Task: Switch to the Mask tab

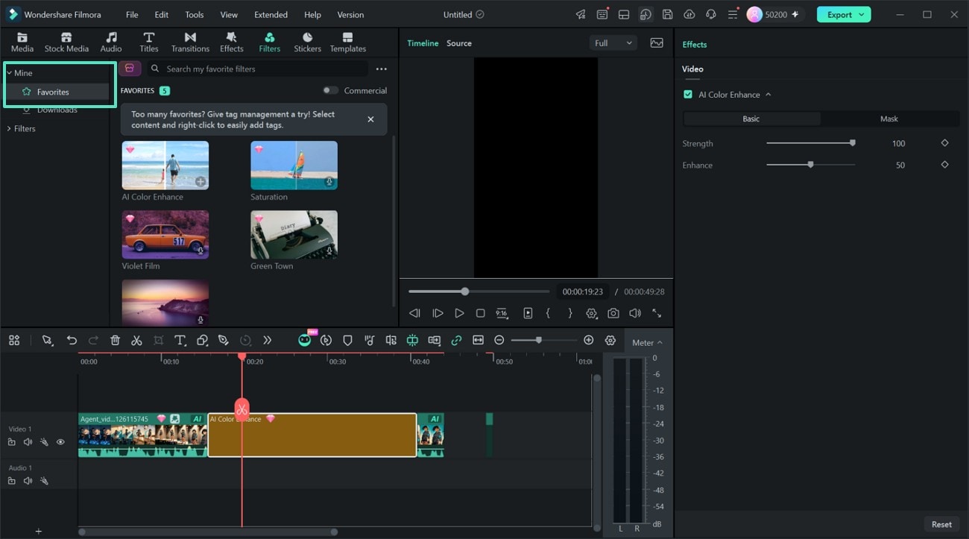Action: (888, 119)
